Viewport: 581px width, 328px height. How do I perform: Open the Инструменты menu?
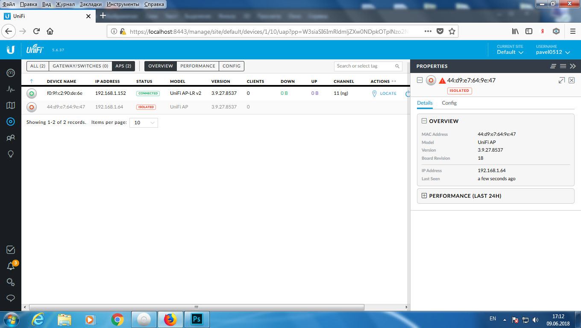pyautogui.click(x=123, y=4)
